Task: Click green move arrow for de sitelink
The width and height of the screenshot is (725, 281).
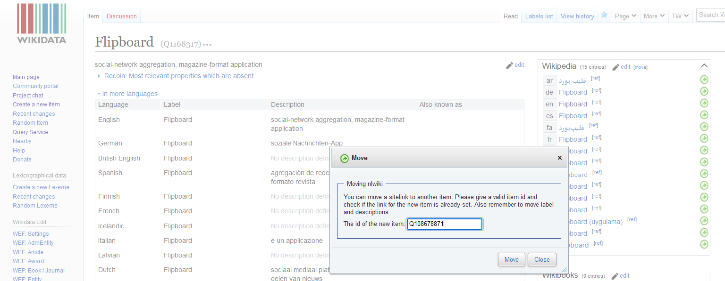Action: (704, 91)
